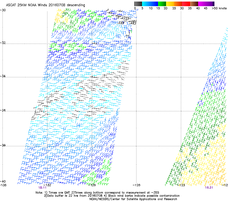Click the cyan-blue 5-15 knots legend segment

pos(150,4)
